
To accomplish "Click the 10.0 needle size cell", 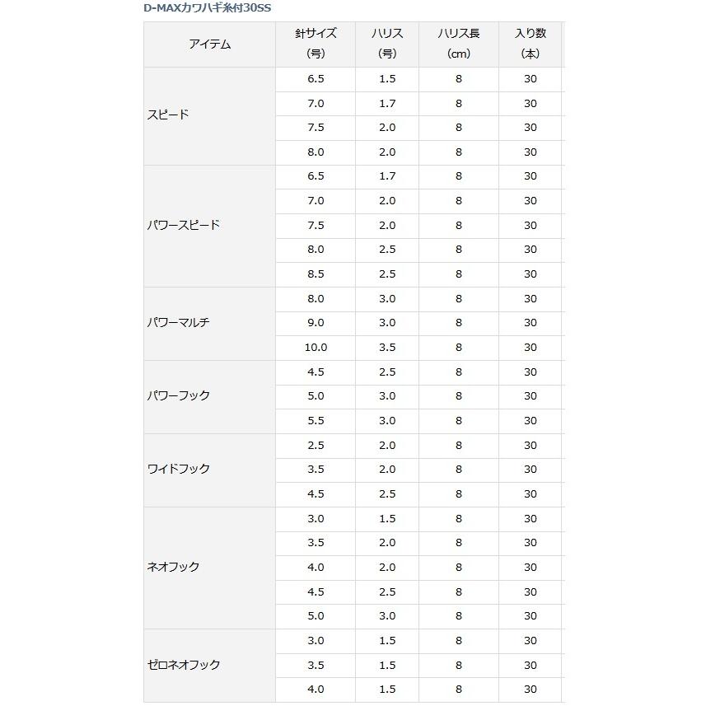I will (x=316, y=348).
